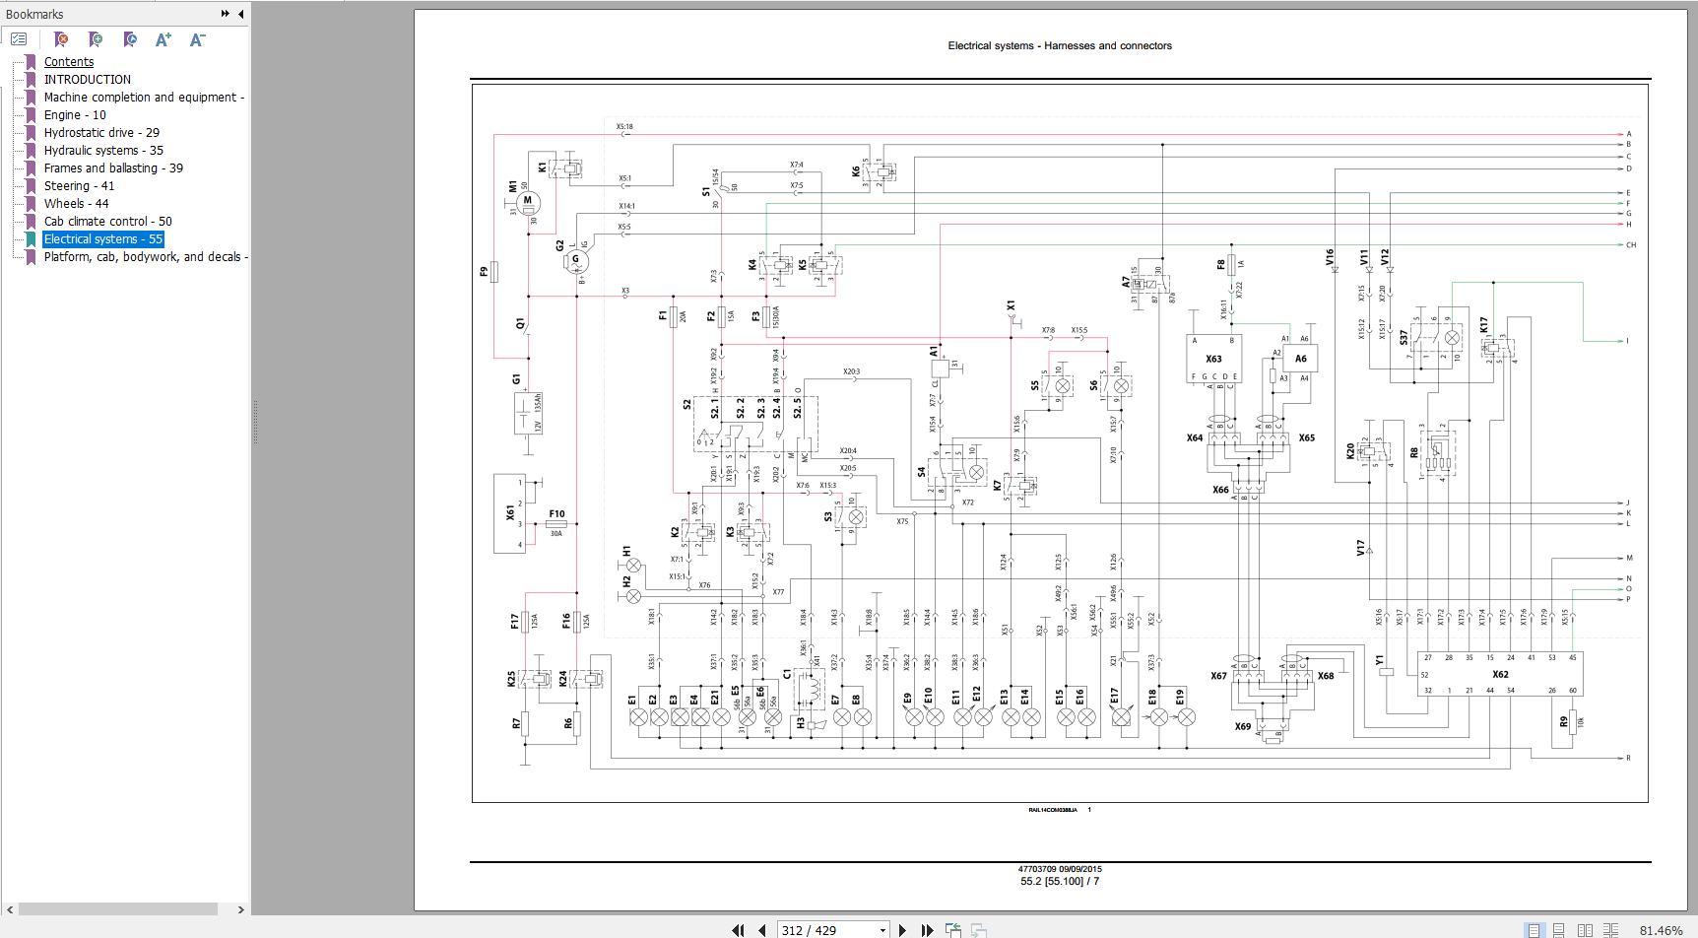Jump to the last page
Viewport: 1698px width, 938px height.
click(927, 930)
